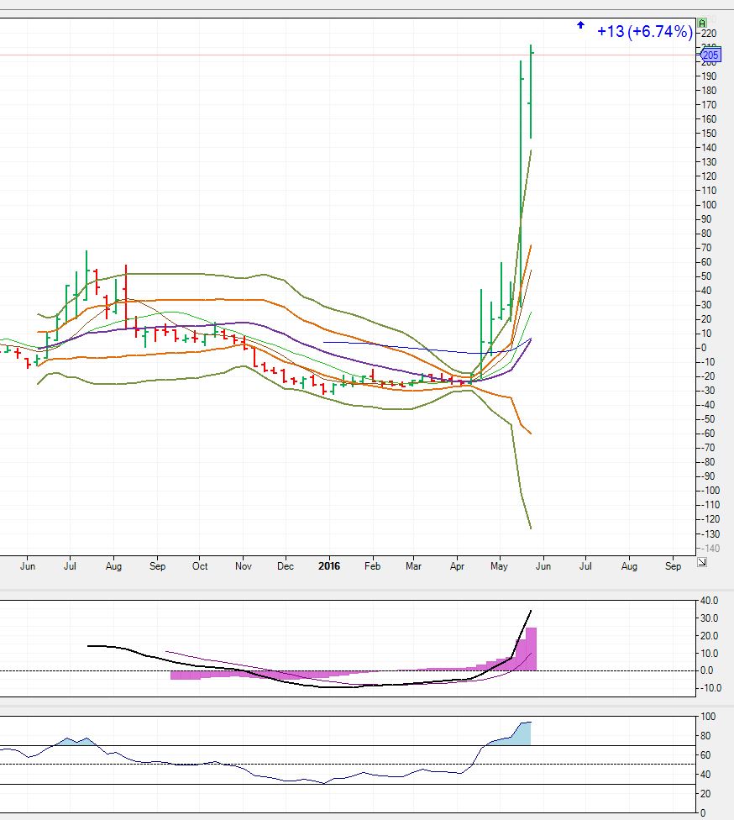Viewport: 734px width, 820px height.
Task: Select the 205 current price marker
Action: point(710,55)
